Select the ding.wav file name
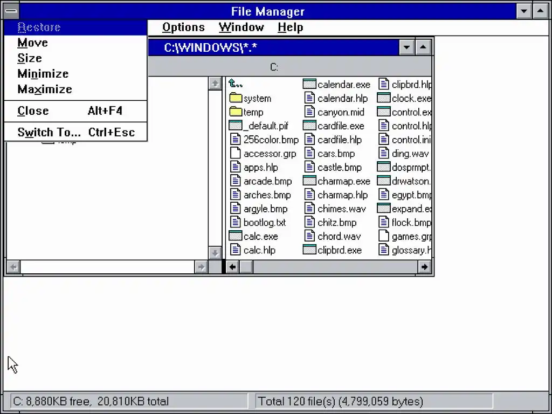The width and height of the screenshot is (552, 414). (x=410, y=154)
